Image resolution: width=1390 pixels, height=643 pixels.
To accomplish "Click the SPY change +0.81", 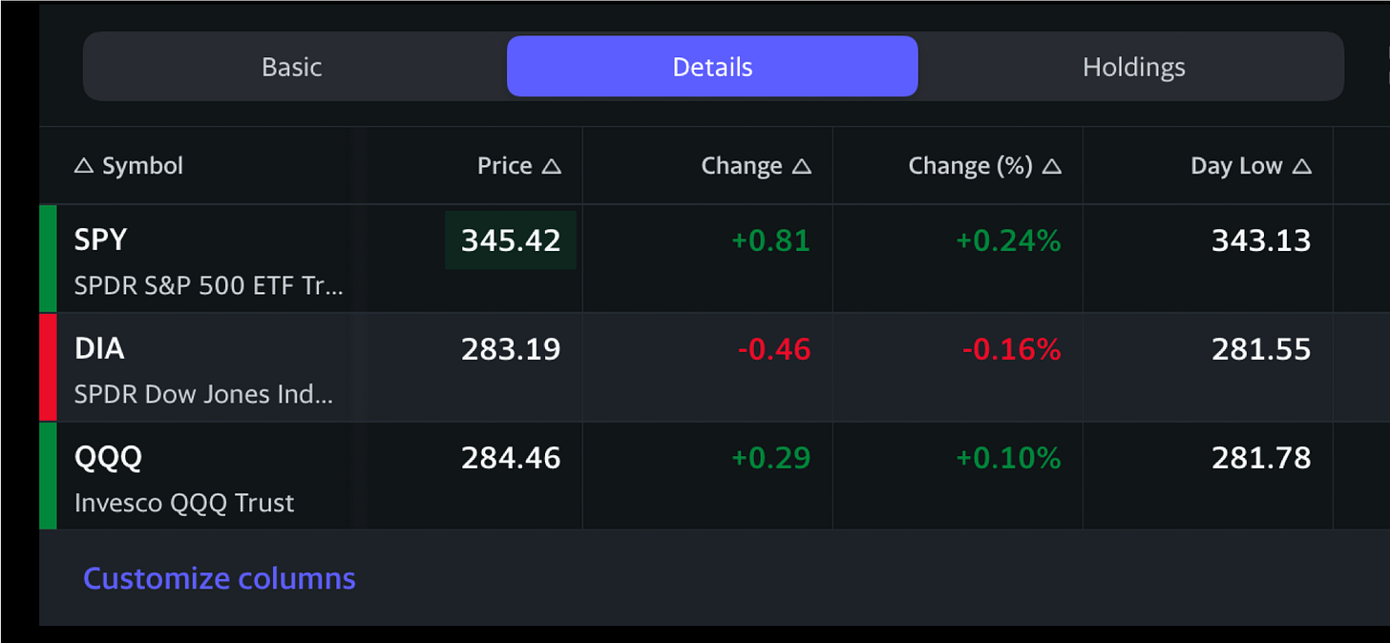I will [x=770, y=240].
